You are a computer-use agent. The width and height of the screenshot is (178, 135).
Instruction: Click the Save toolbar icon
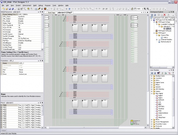coord(10,9)
